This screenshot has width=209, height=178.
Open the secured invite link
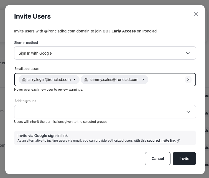point(161,141)
